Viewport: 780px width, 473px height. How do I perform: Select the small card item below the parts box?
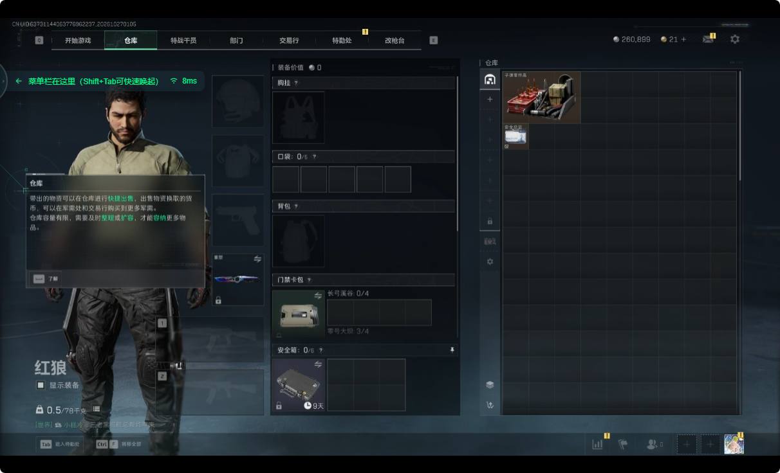point(515,137)
